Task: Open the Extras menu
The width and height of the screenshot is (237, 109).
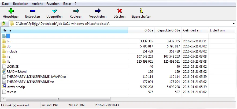Action: pyautogui.click(x=67, y=4)
